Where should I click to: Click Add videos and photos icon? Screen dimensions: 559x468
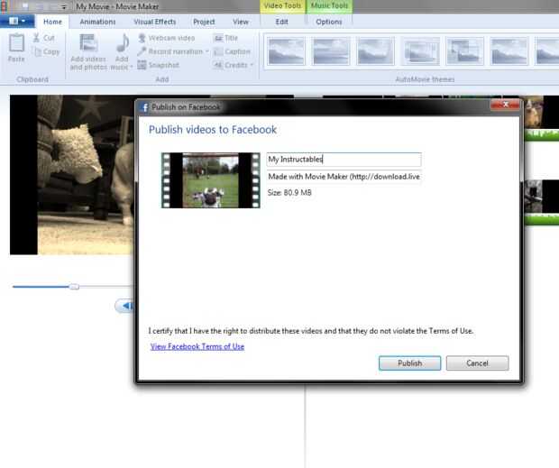click(x=88, y=43)
